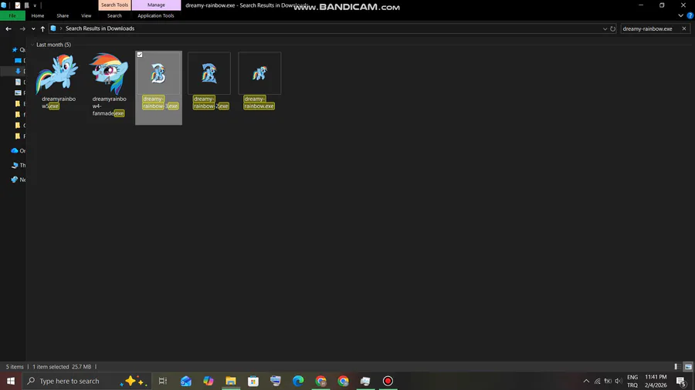The width and height of the screenshot is (695, 390).
Task: Click the Desktop item in navigation pane
Action: tap(19, 61)
